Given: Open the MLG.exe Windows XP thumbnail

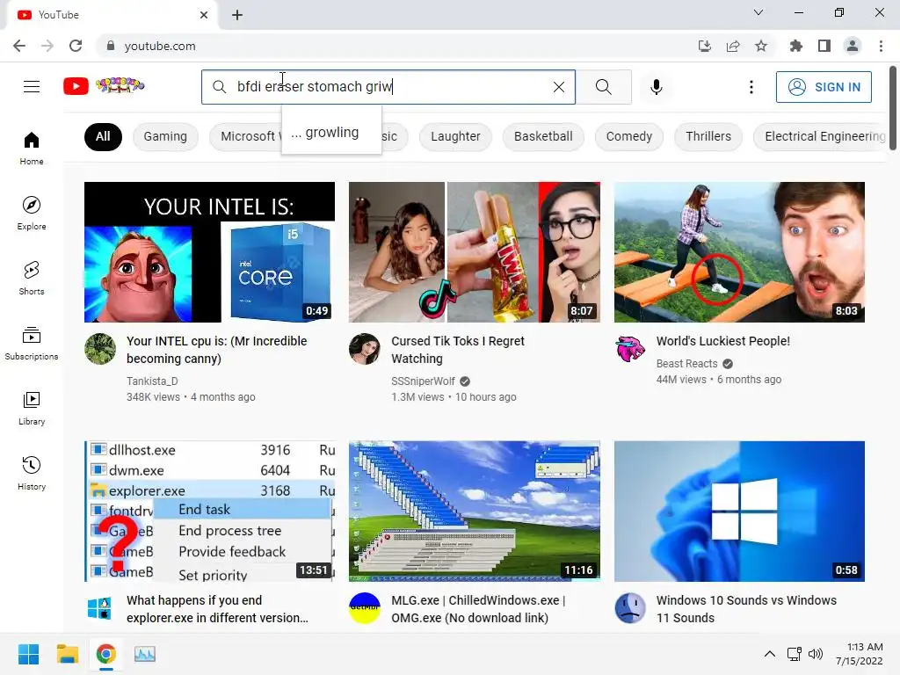Looking at the screenshot, I should pyautogui.click(x=474, y=512).
